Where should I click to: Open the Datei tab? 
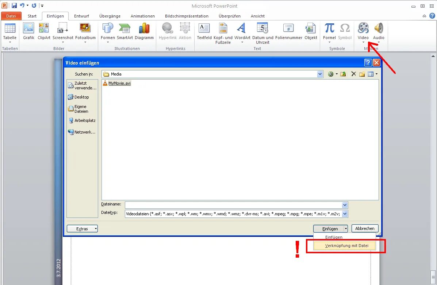pyautogui.click(x=11, y=16)
